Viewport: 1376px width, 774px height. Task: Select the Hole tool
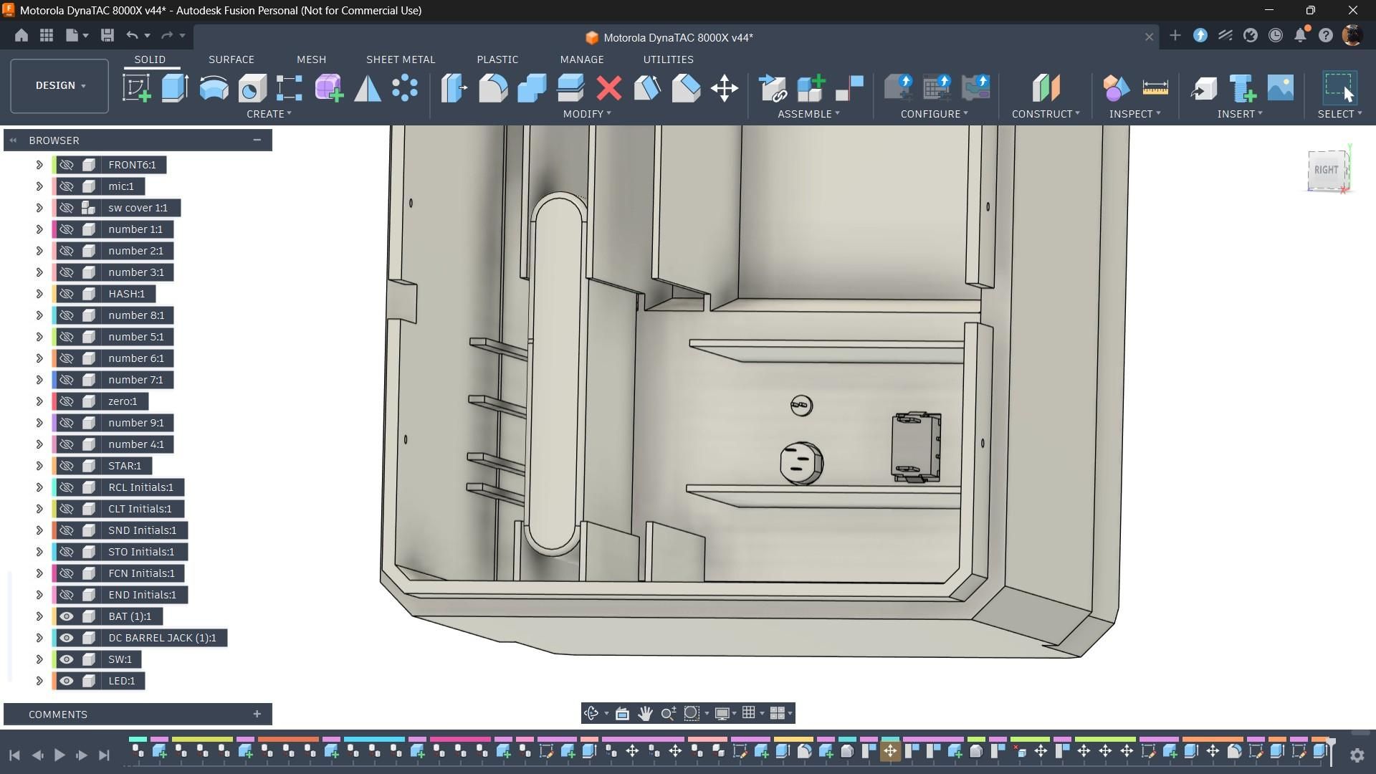[252, 88]
